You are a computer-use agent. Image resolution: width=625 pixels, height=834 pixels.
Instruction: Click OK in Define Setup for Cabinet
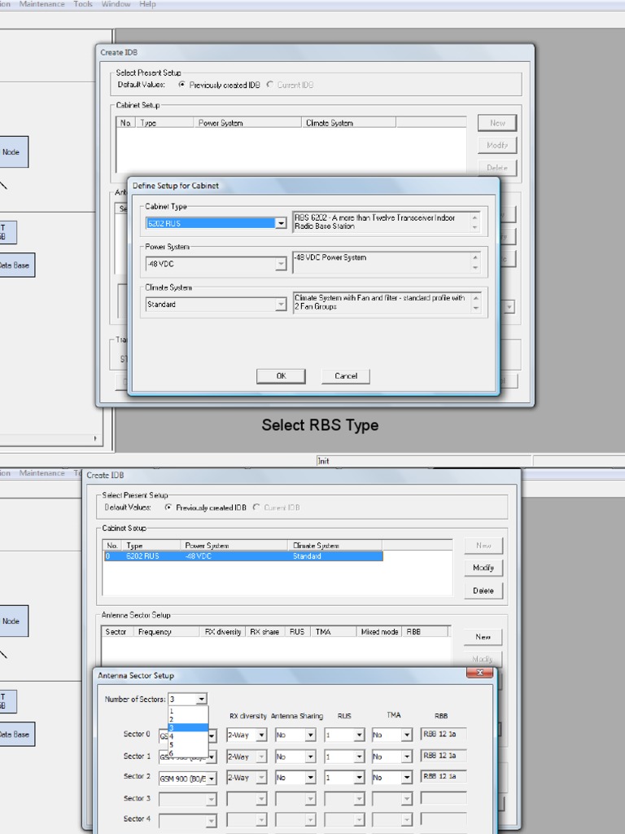281,376
